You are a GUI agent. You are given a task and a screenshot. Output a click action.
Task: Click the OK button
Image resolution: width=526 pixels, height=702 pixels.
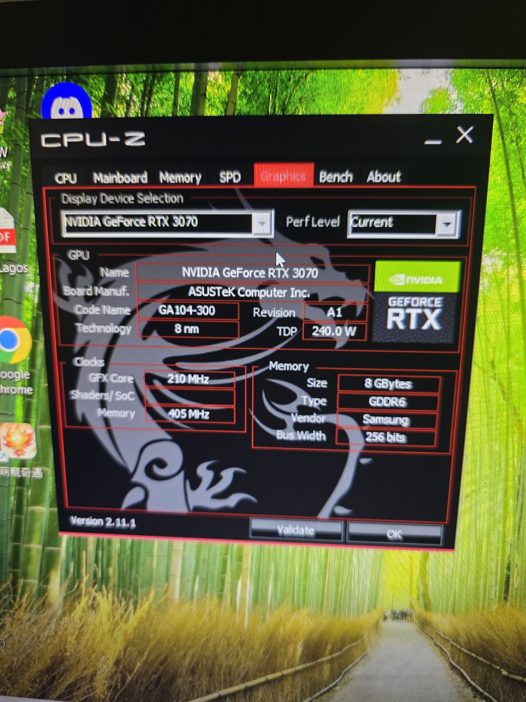click(394, 534)
